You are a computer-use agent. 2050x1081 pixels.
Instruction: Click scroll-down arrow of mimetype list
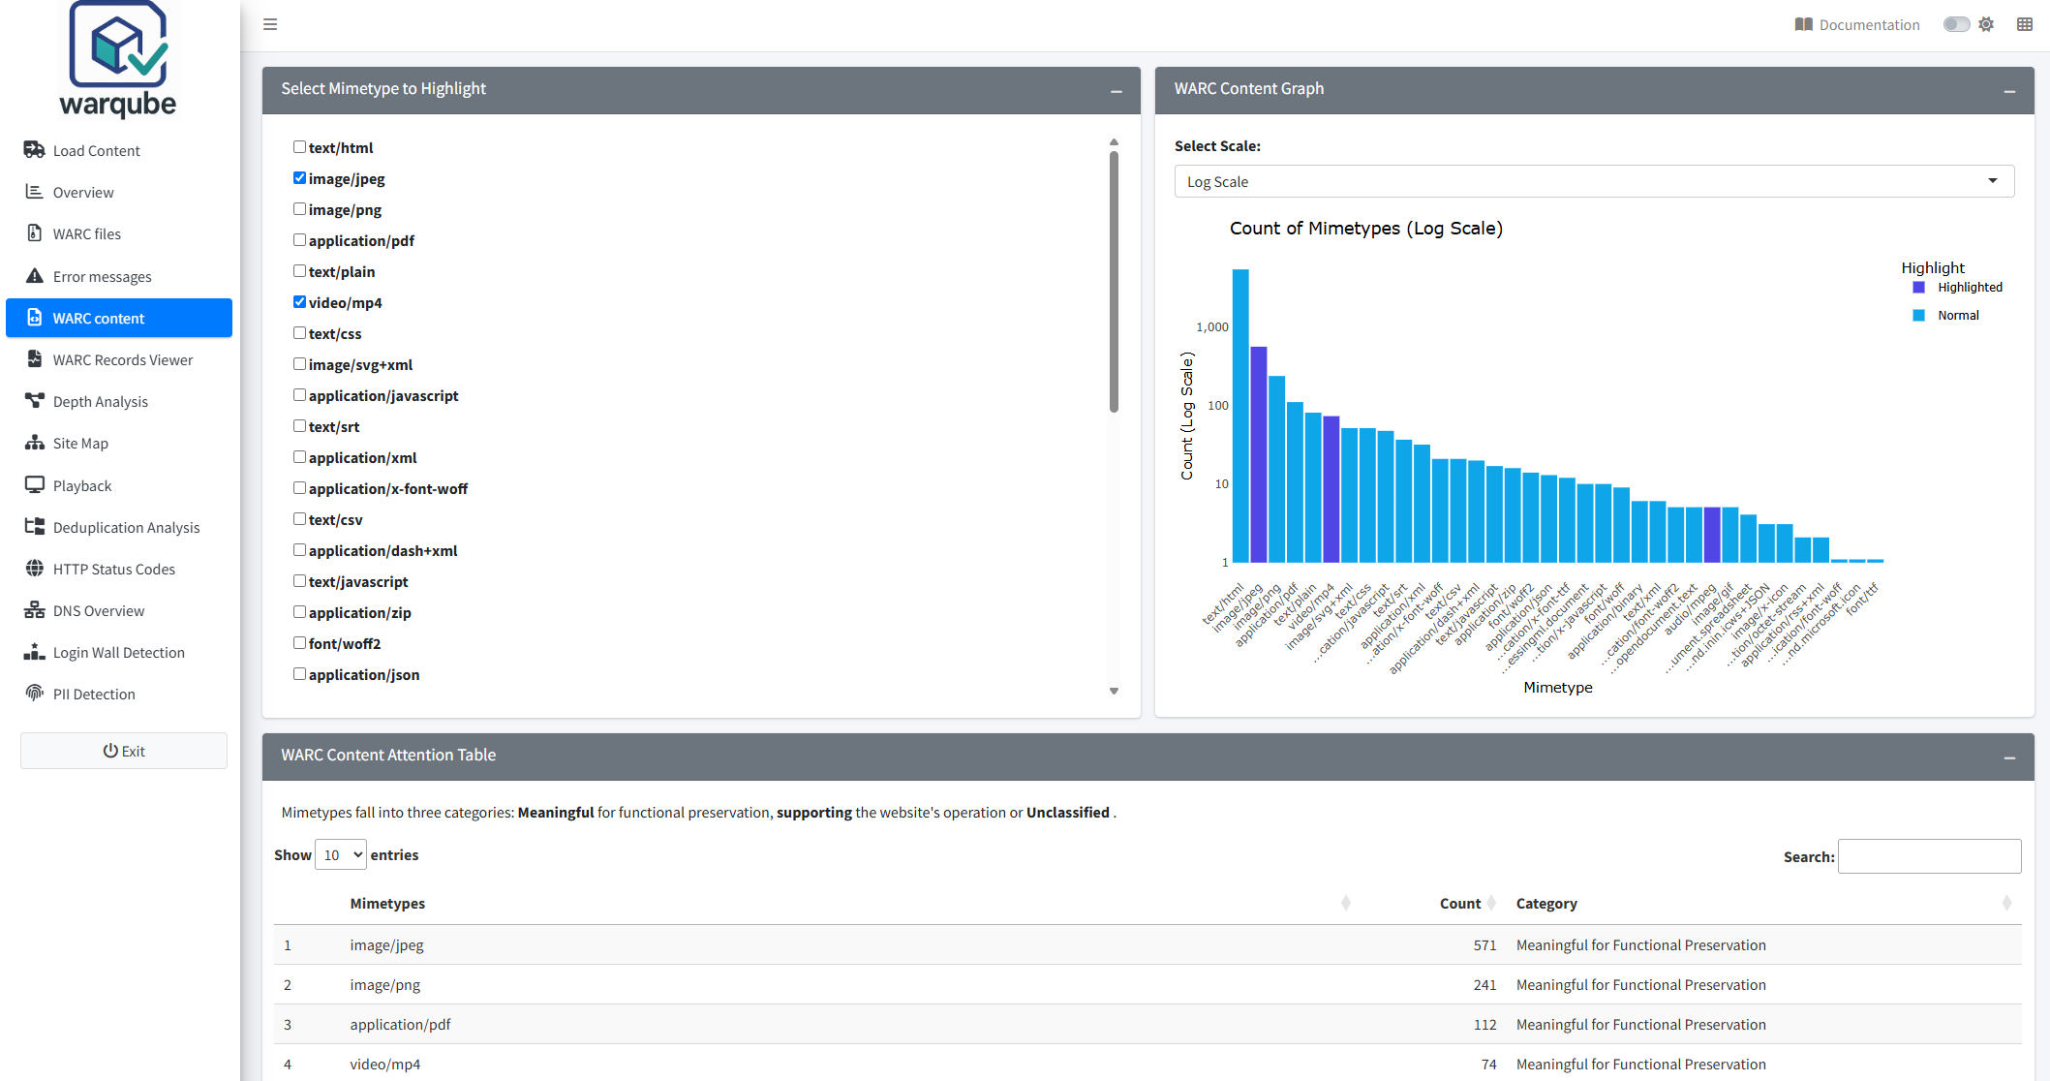pos(1114,691)
